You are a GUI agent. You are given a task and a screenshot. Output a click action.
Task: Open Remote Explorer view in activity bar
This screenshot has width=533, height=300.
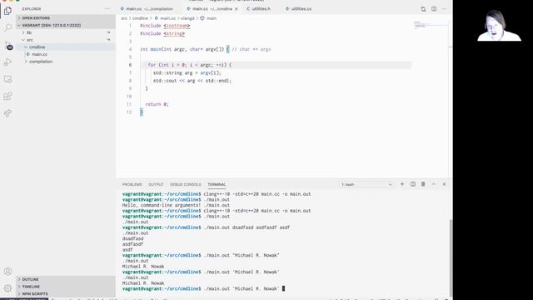click(7, 79)
